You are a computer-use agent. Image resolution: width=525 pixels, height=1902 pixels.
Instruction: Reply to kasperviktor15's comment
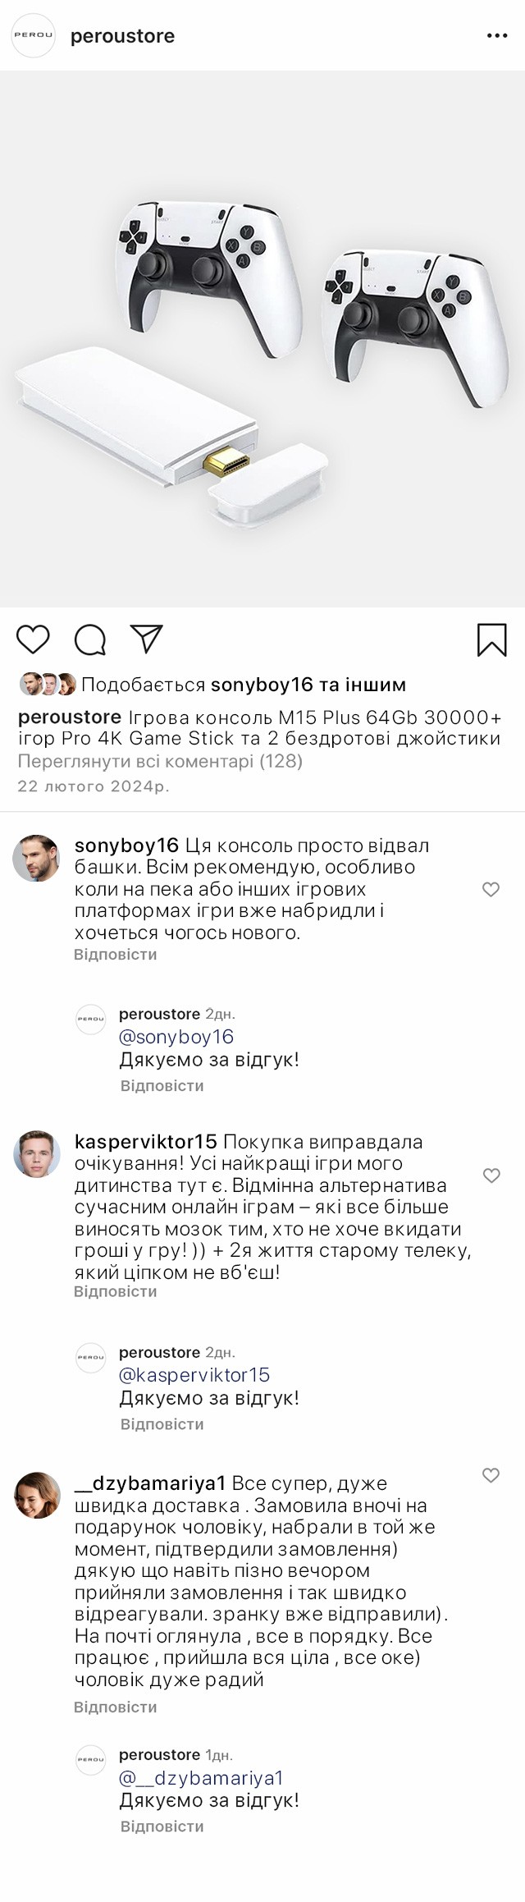pyautogui.click(x=115, y=1291)
